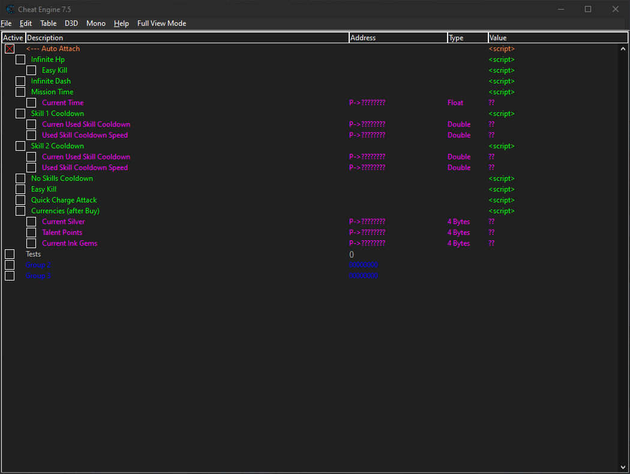Enable the Quick Charge Attack checkbox
This screenshot has height=474, width=630.
click(x=20, y=201)
